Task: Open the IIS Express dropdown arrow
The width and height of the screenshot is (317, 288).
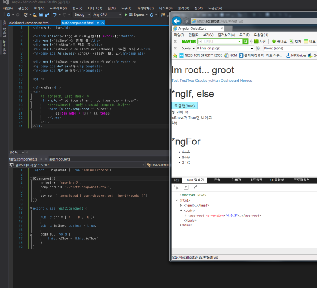Action: point(147,15)
